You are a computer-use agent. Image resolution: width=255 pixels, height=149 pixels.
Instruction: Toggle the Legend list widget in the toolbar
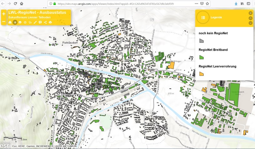coord(15,22)
